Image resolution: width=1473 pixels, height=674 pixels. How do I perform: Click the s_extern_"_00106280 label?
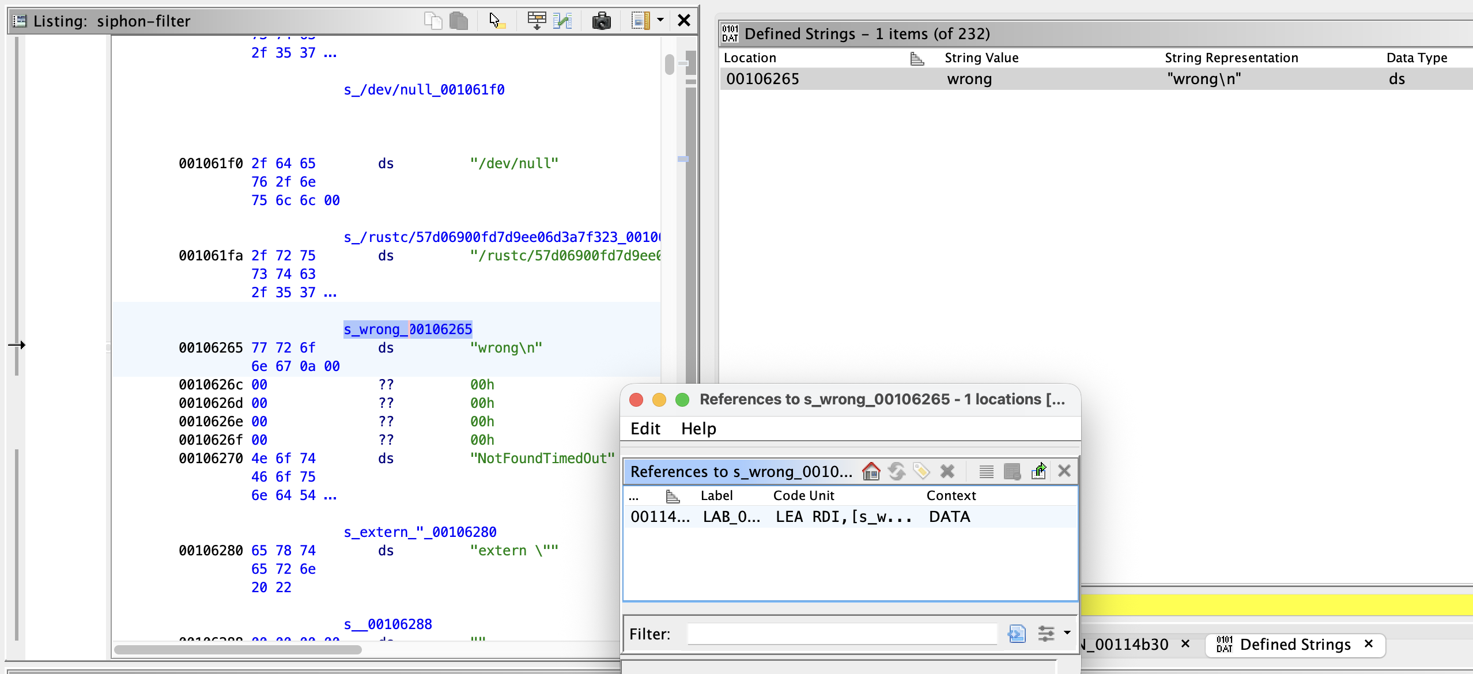[420, 532]
